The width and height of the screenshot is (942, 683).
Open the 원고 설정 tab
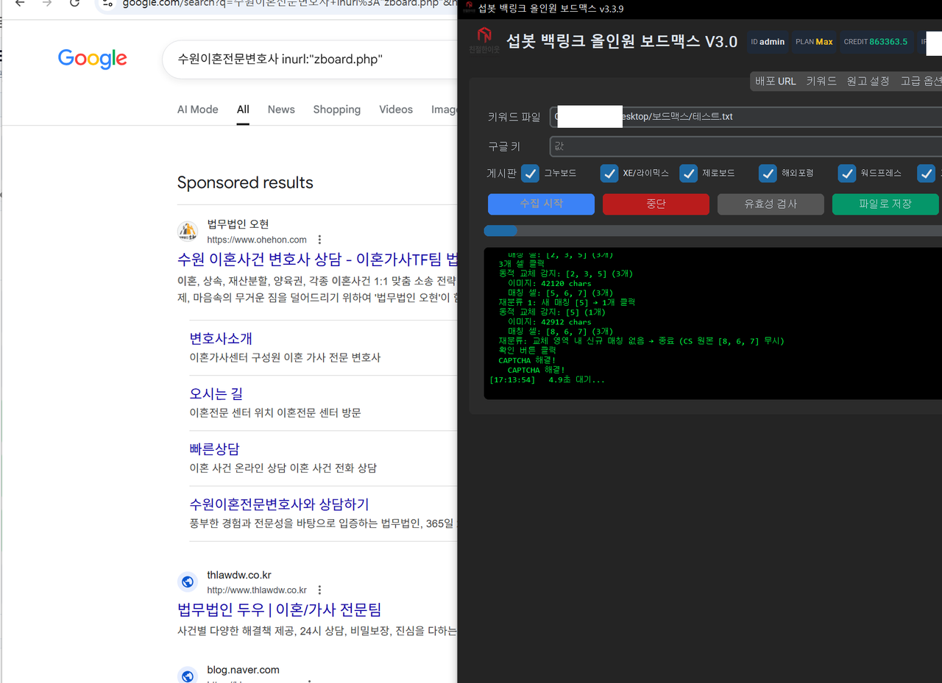coord(868,81)
